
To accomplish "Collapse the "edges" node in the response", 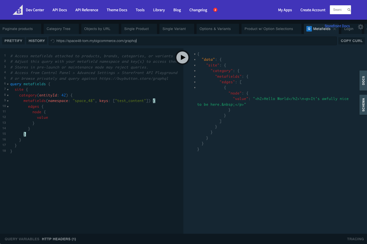I will pos(195,82).
